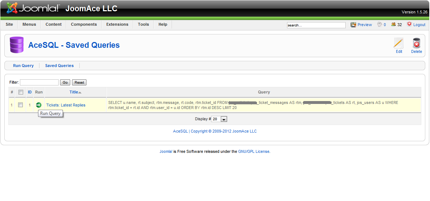Open the Tools menu
Screen dimensions: 430x201
[x=143, y=24]
